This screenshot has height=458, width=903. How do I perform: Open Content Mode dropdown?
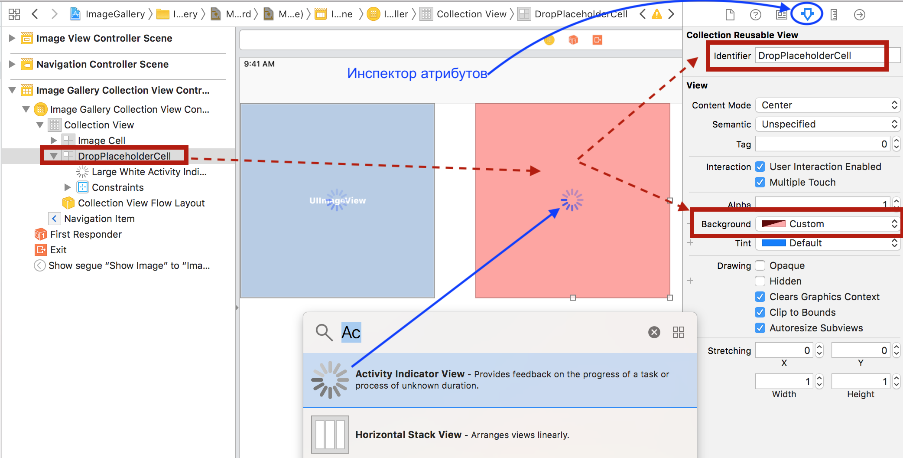(828, 105)
